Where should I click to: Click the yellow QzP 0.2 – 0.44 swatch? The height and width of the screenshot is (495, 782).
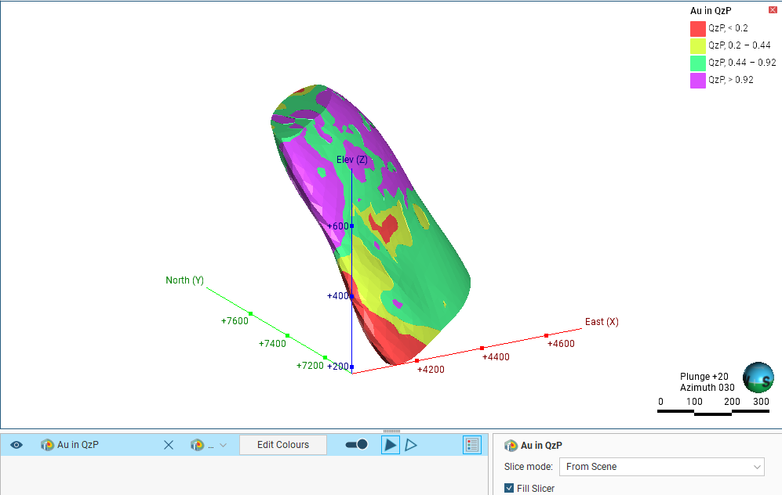point(697,45)
